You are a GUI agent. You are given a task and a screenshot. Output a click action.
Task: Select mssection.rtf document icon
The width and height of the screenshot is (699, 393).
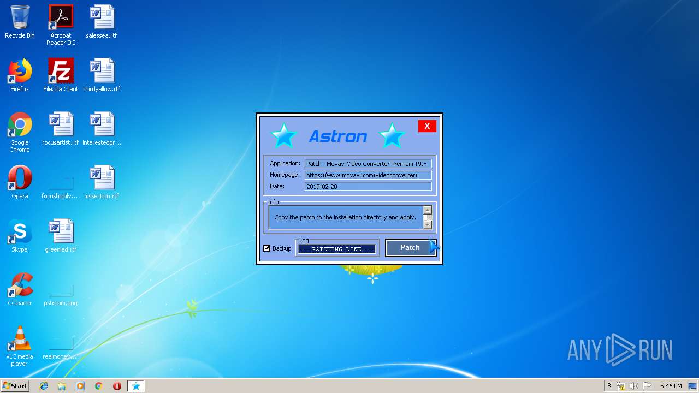102,182
